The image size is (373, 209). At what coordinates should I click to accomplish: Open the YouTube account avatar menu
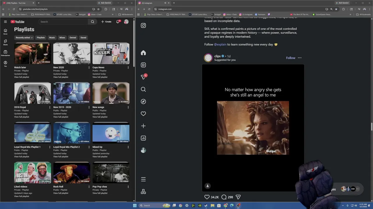[126, 22]
